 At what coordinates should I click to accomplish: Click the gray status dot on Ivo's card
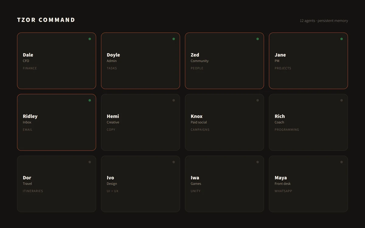174,162
